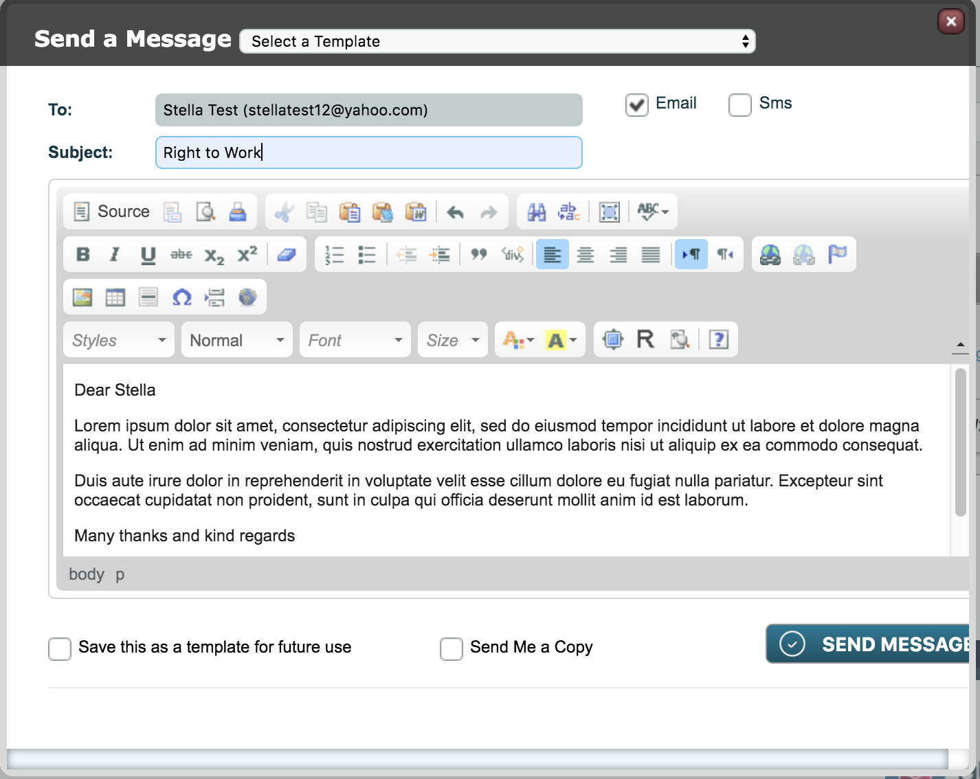
Task: Open the Preview document icon
Action: (x=205, y=212)
